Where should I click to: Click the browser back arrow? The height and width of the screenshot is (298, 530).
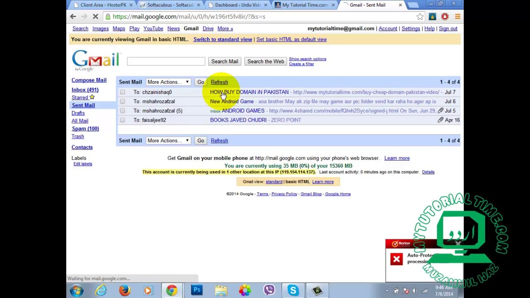tap(73, 17)
